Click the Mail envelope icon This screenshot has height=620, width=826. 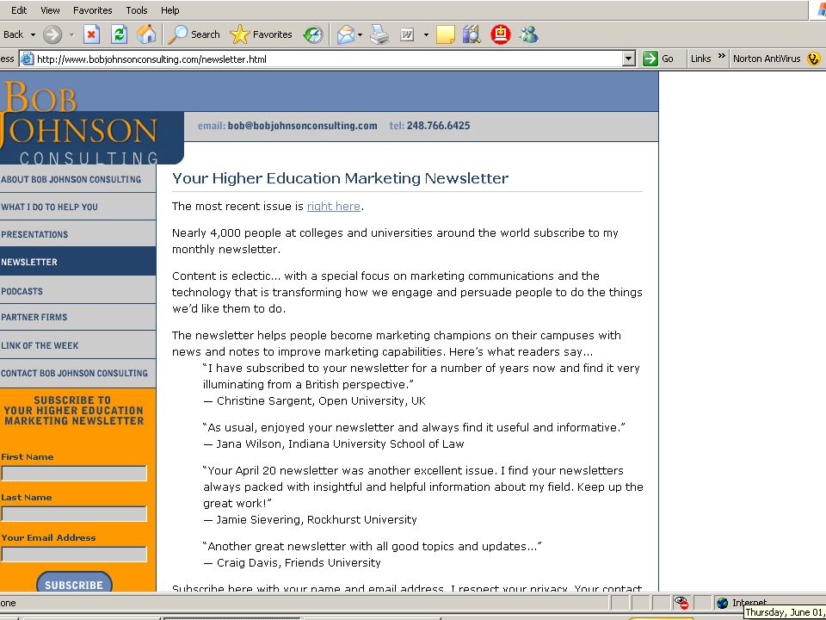(346, 34)
